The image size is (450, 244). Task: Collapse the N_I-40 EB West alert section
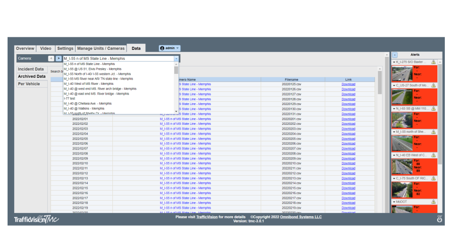tap(394, 155)
